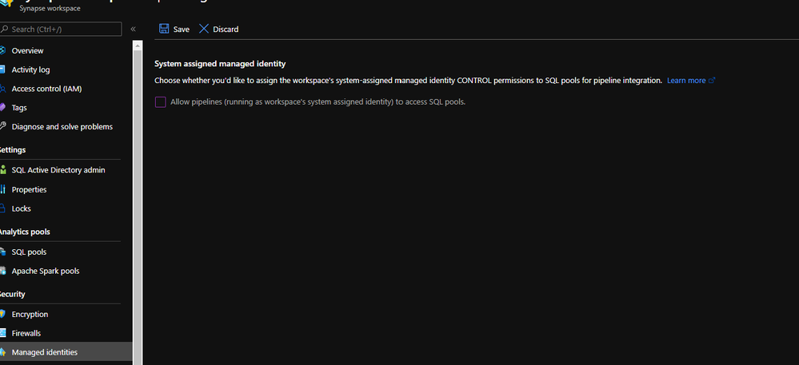The width and height of the screenshot is (799, 365).
Task: Go to the SQL pools page
Action: (29, 252)
